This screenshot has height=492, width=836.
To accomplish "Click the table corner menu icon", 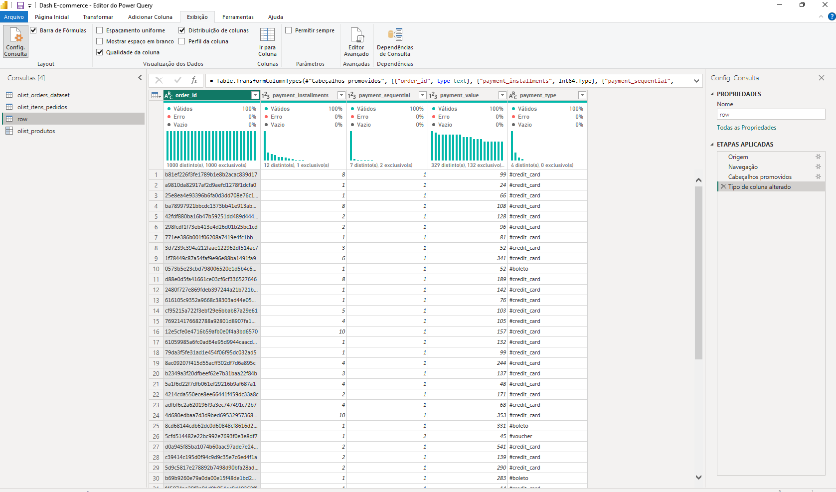I will tap(156, 95).
